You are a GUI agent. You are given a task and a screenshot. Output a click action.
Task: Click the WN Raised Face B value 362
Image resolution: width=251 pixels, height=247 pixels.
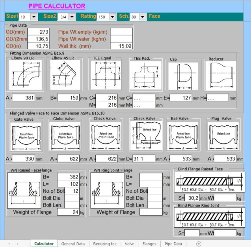[68, 177]
